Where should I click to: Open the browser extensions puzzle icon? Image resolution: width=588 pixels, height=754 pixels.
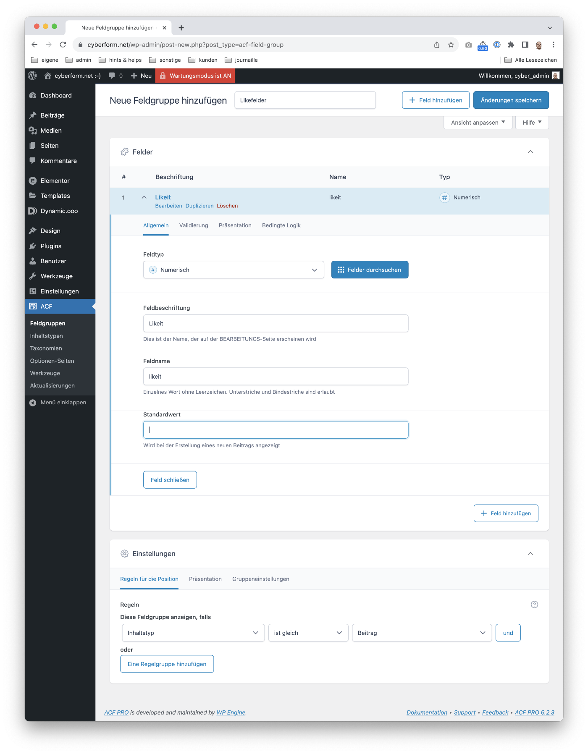click(511, 45)
